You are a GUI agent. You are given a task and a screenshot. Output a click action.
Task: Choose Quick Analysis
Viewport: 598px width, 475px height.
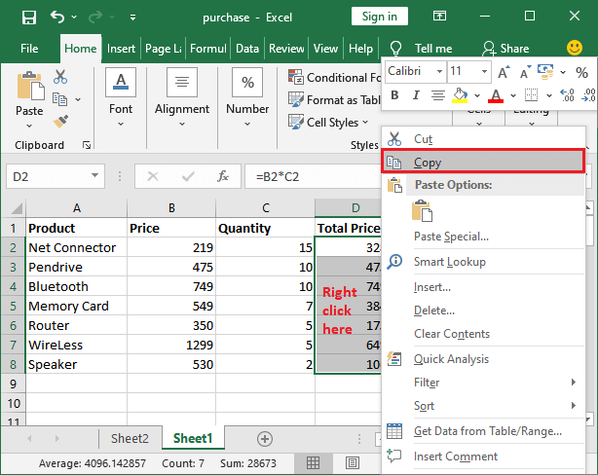[x=483, y=359]
